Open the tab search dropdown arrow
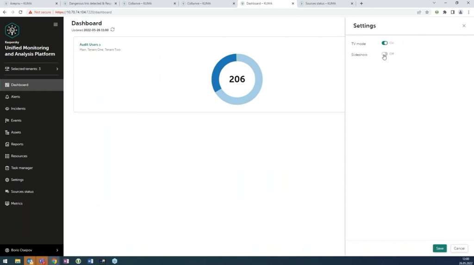The width and height of the screenshot is (474, 265). point(434,3)
